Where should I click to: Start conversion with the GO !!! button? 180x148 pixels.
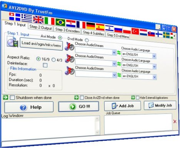point(78,107)
